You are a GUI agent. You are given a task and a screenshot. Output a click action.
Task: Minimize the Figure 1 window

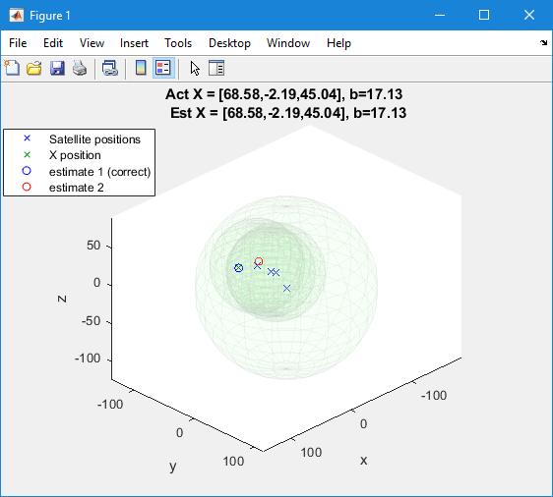coord(440,15)
